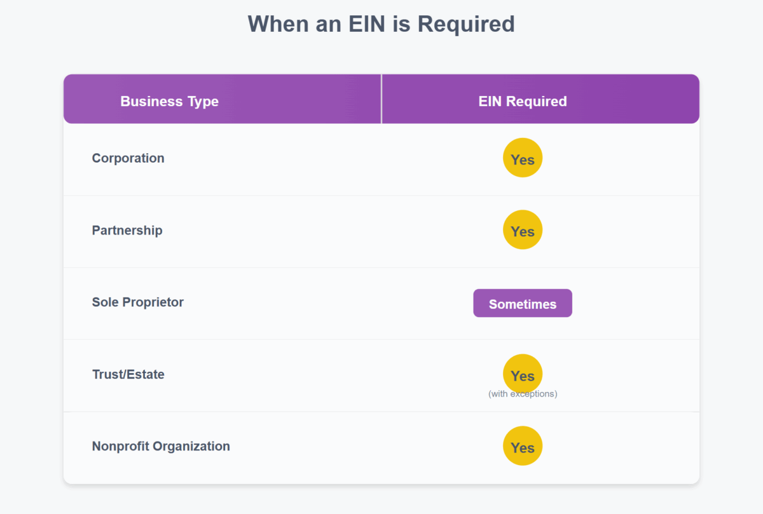Click the word 'Type' in the header
The image size is (763, 514).
pyautogui.click(x=203, y=101)
